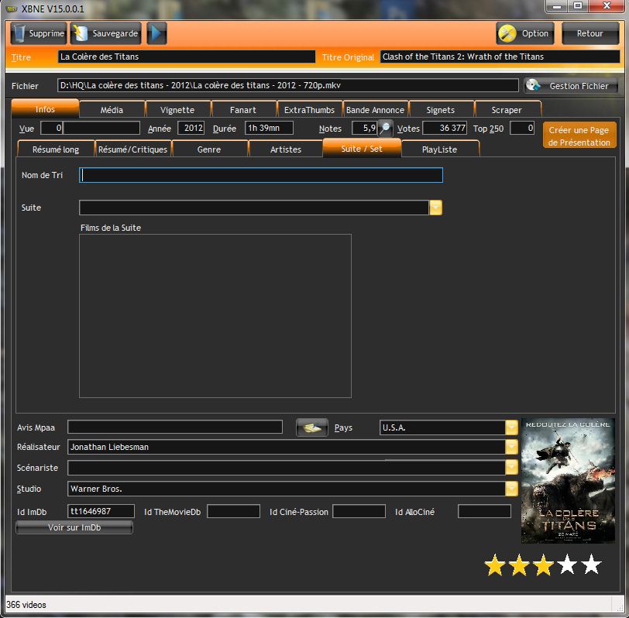This screenshot has height=618, width=629.
Task: Click the blue play arrow button
Action: (156, 33)
